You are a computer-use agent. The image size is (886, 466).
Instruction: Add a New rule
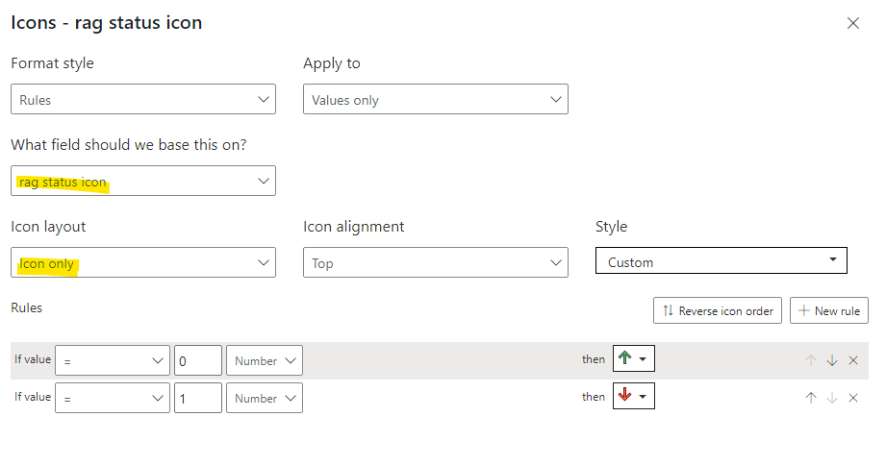[829, 311]
